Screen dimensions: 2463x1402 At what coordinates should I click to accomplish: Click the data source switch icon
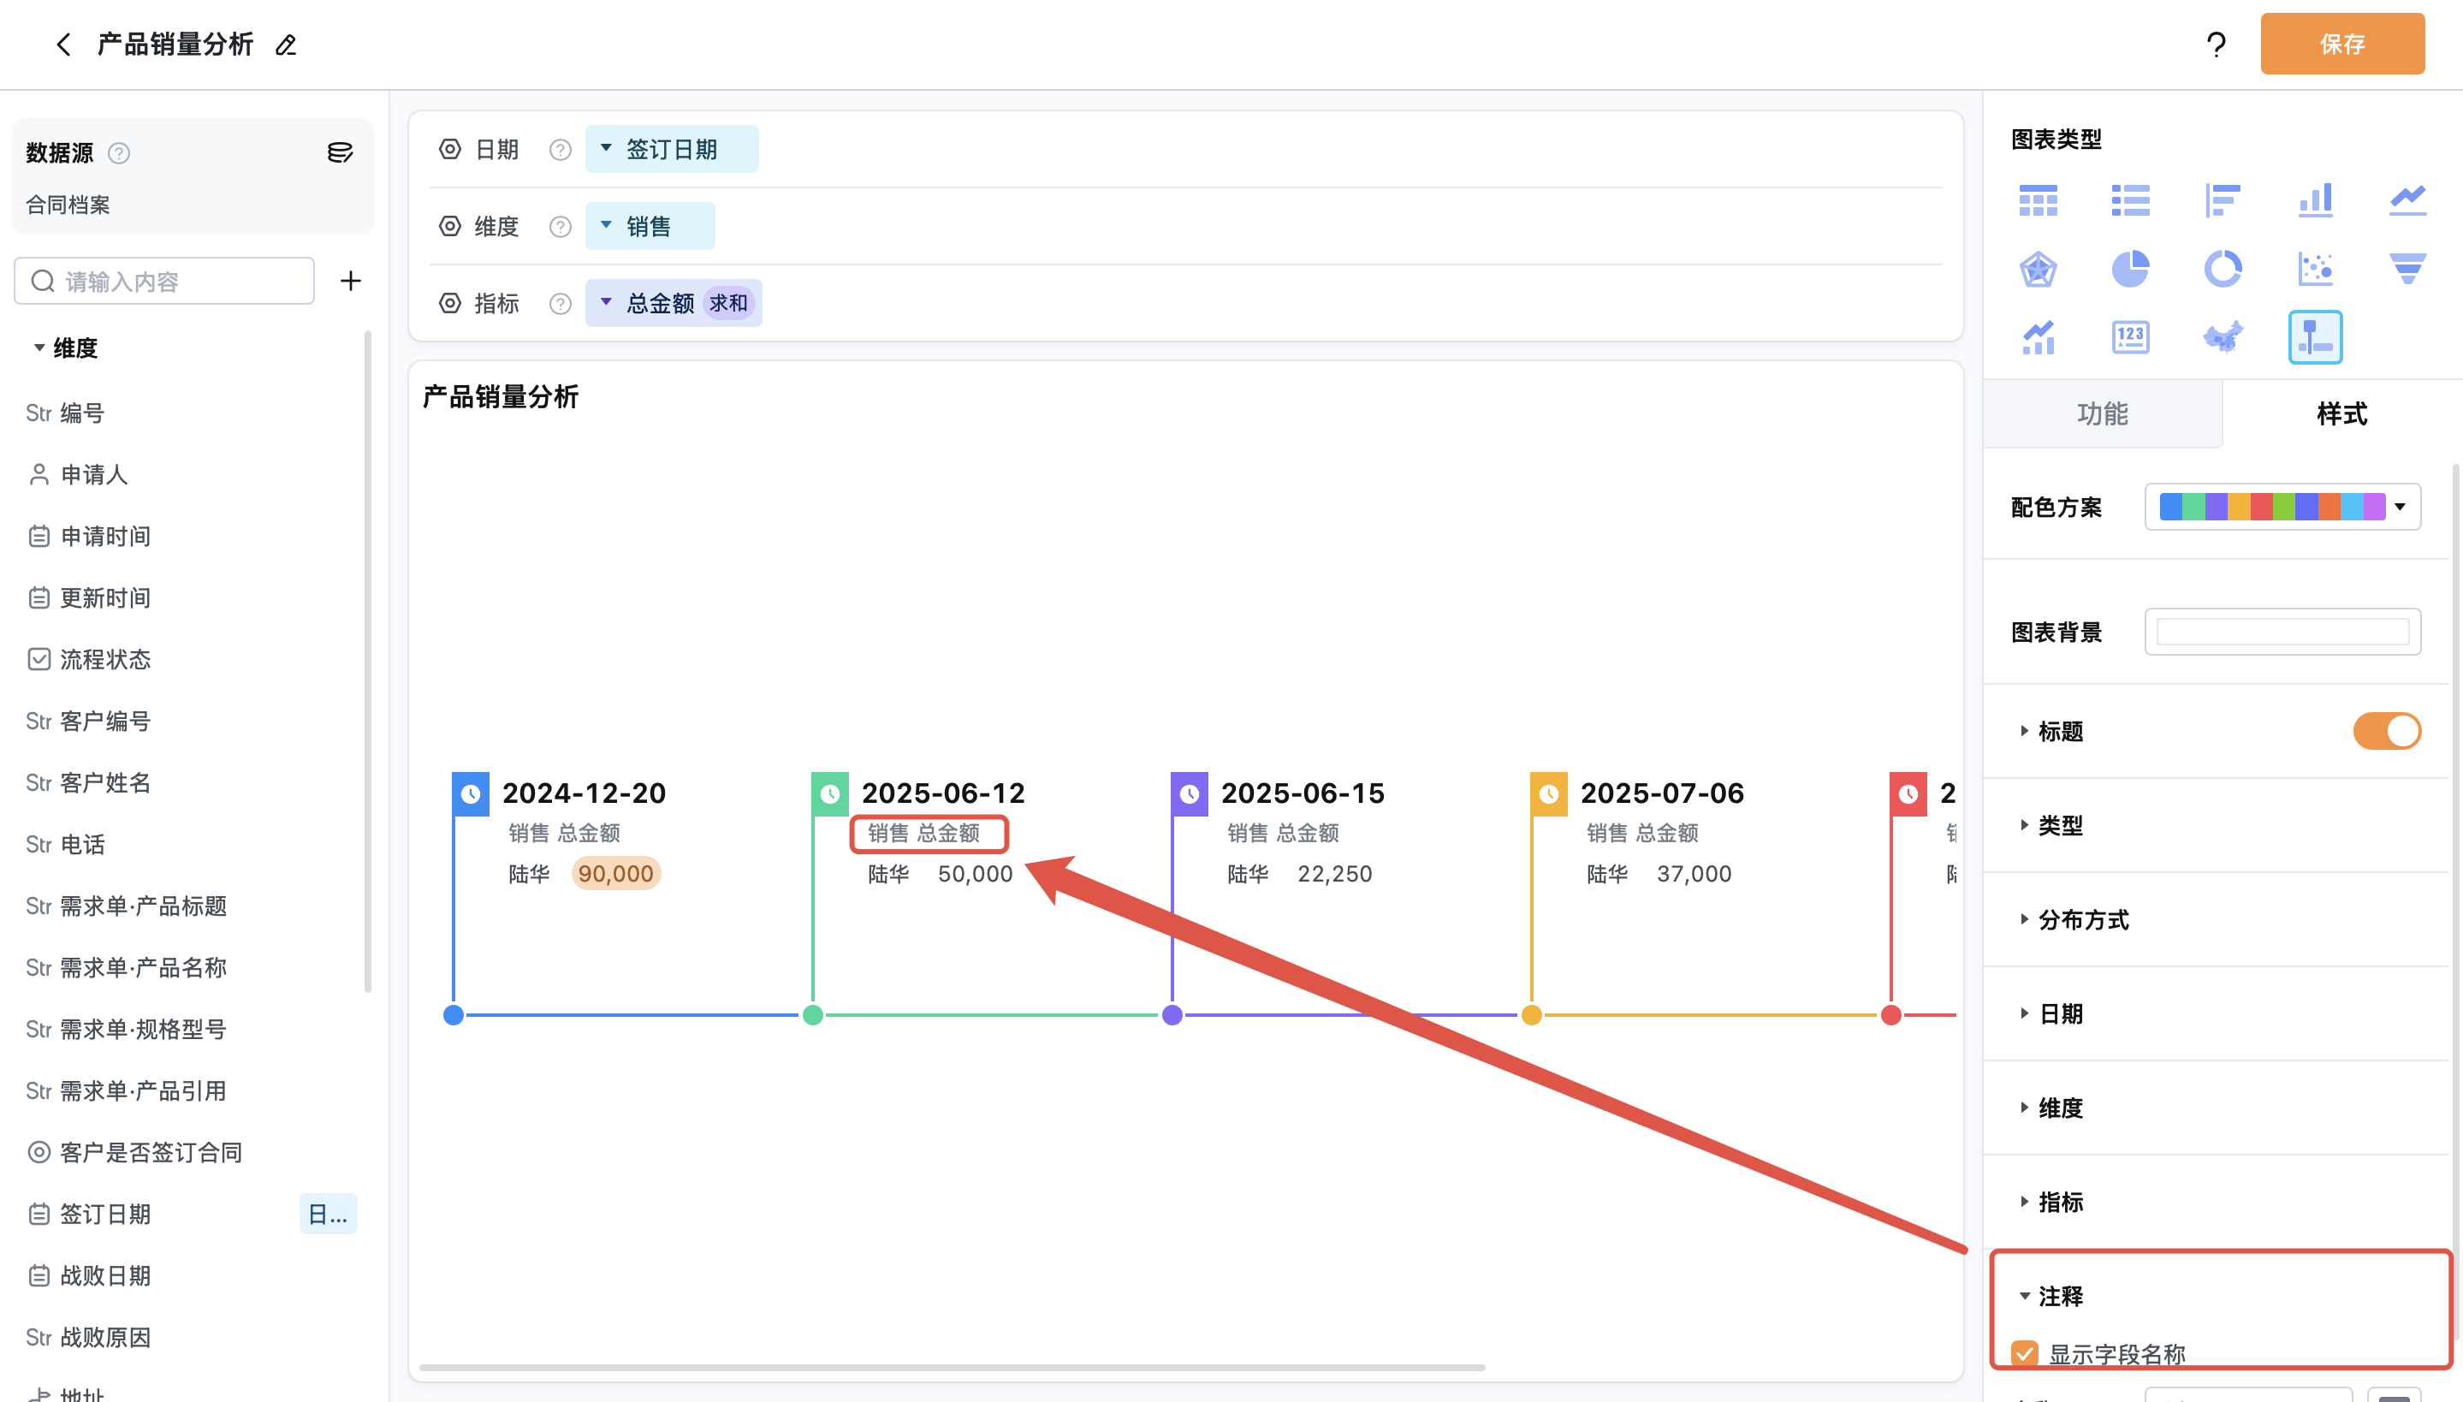(340, 152)
